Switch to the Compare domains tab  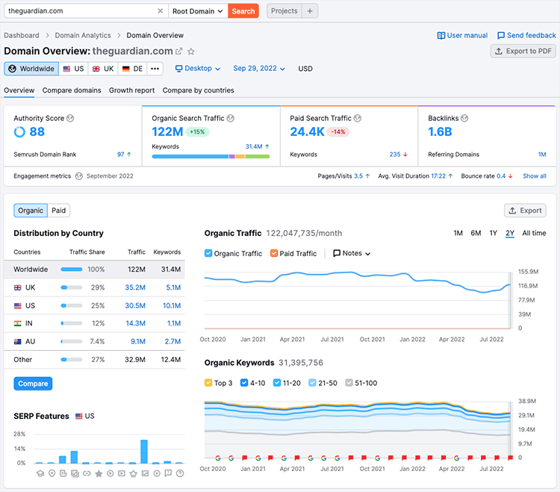pos(72,90)
